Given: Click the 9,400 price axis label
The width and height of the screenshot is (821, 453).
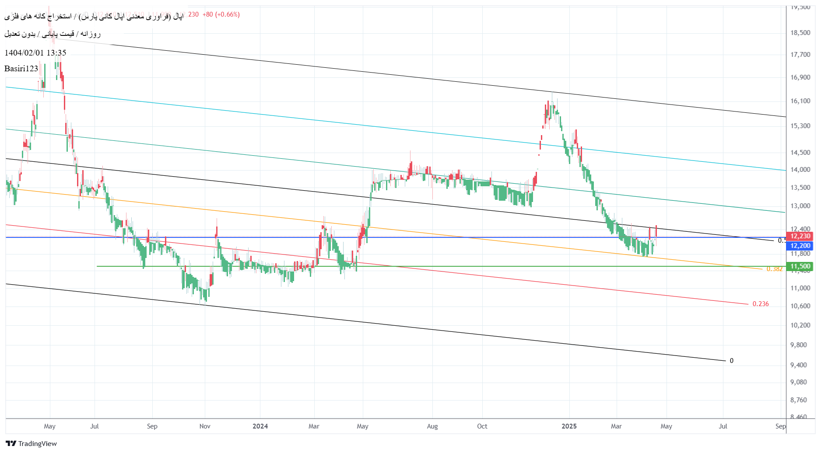Looking at the screenshot, I should coord(798,365).
